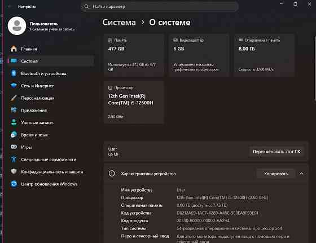Click the Имя устройства label
316x243 pixels.
pyautogui.click(x=137, y=190)
